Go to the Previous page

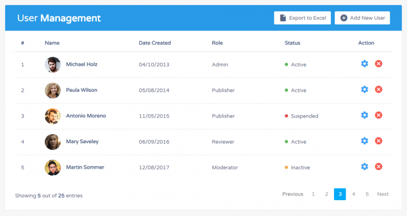pyautogui.click(x=293, y=194)
